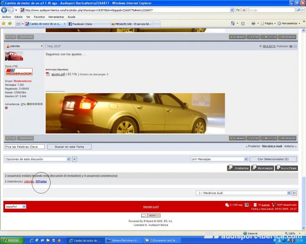Click the IP address 88.8.28.72 link
Screen dimensions: 306x244
(269, 46)
